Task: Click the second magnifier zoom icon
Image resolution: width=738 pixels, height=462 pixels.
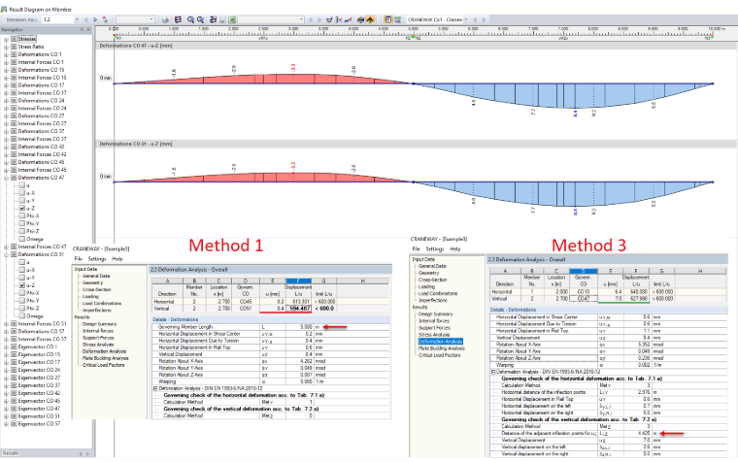Action: [200, 19]
